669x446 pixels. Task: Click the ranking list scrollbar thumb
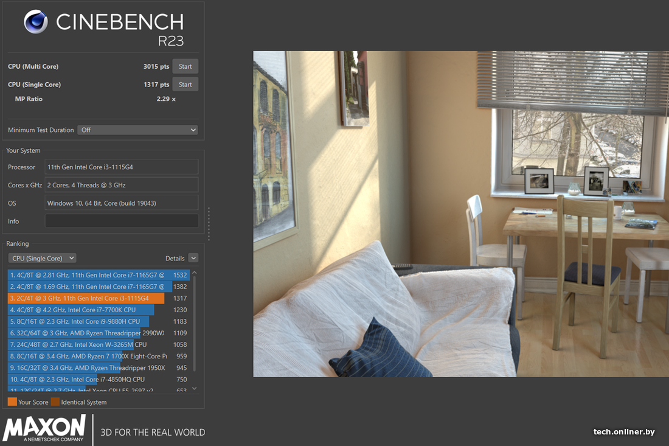coord(195,324)
